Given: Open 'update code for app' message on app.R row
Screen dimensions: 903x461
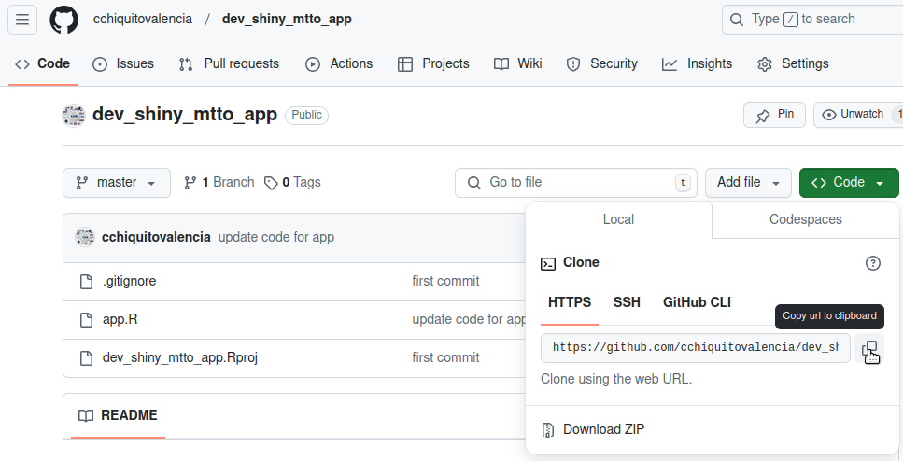Looking at the screenshot, I should pos(470,319).
